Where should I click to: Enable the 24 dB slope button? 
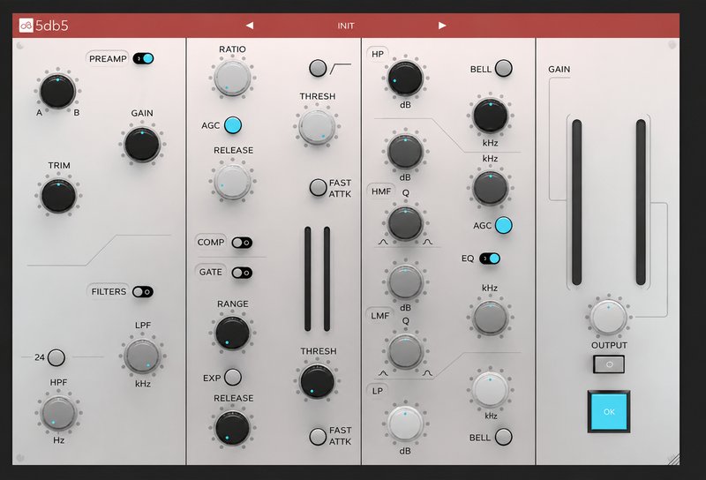tap(56, 357)
